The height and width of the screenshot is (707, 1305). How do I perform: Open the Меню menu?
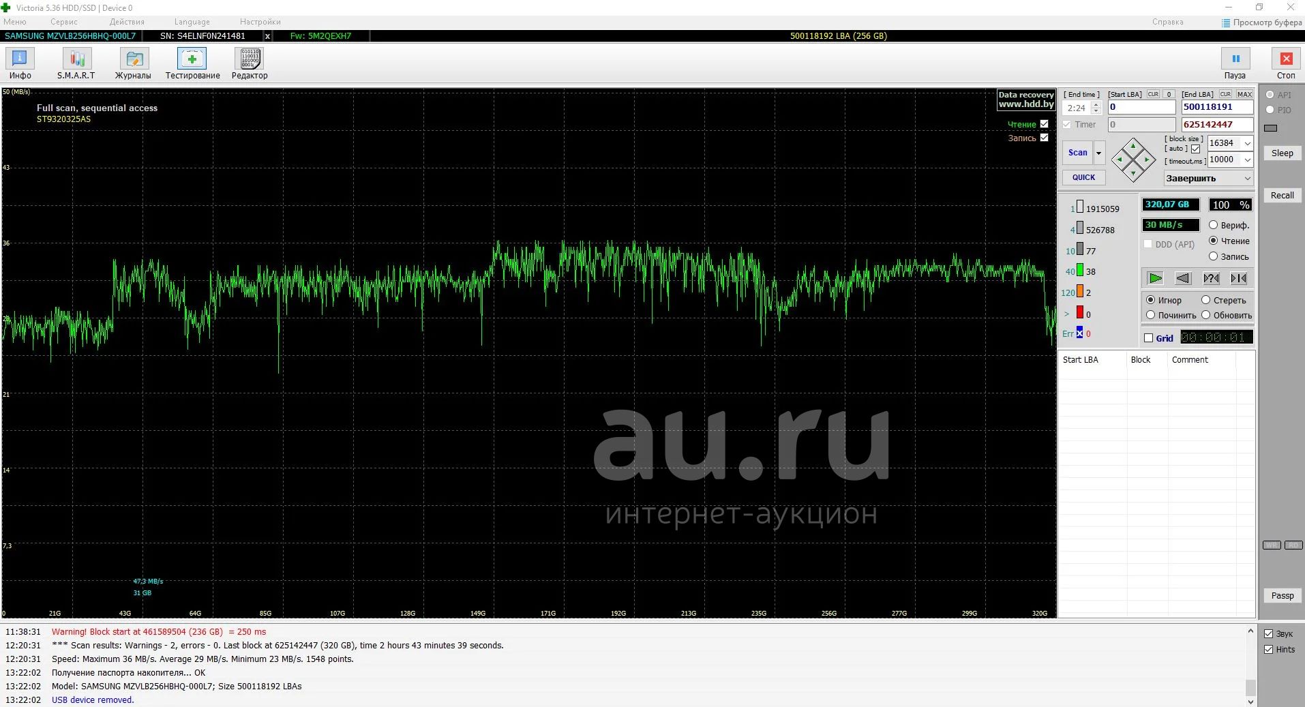point(15,22)
